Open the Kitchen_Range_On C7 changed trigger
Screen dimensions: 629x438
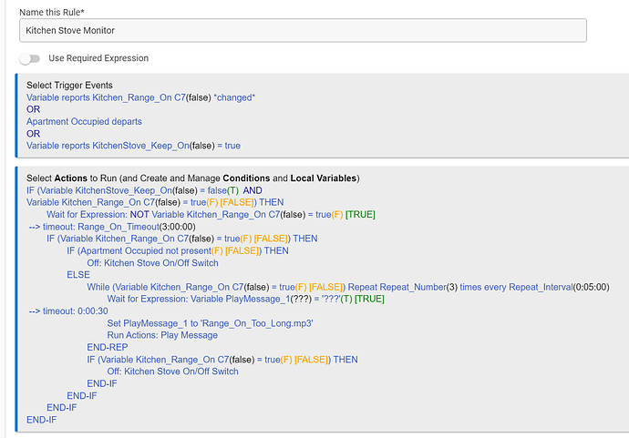pyautogui.click(x=140, y=97)
